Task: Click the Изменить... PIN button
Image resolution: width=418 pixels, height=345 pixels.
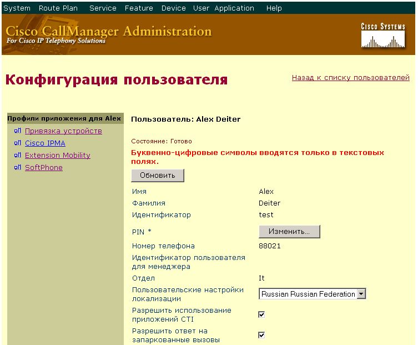Action: tap(289, 231)
